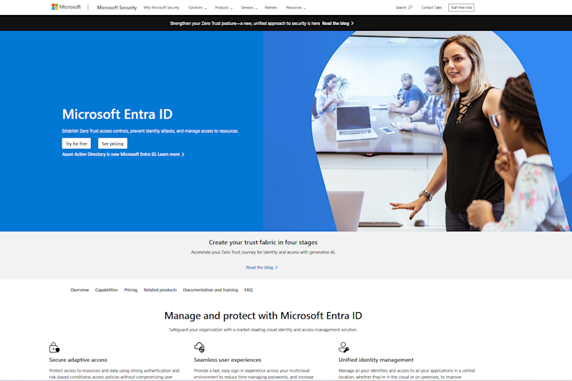Image resolution: width=572 pixels, height=381 pixels.
Task: Click the Microsoft Entra ID hero heading
Action: [x=117, y=114]
